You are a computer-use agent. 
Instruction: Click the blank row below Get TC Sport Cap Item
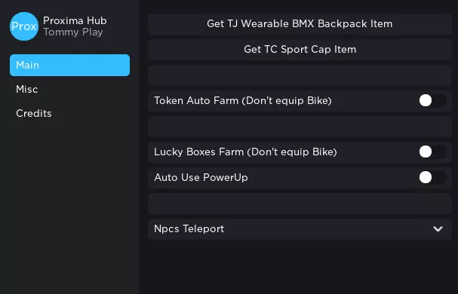pyautogui.click(x=300, y=75)
